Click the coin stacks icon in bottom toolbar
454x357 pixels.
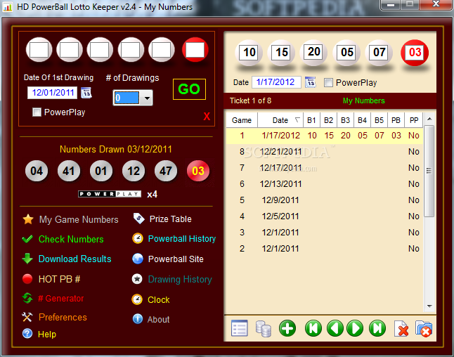click(264, 329)
